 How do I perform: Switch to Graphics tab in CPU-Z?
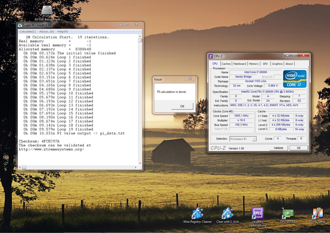coord(277,64)
